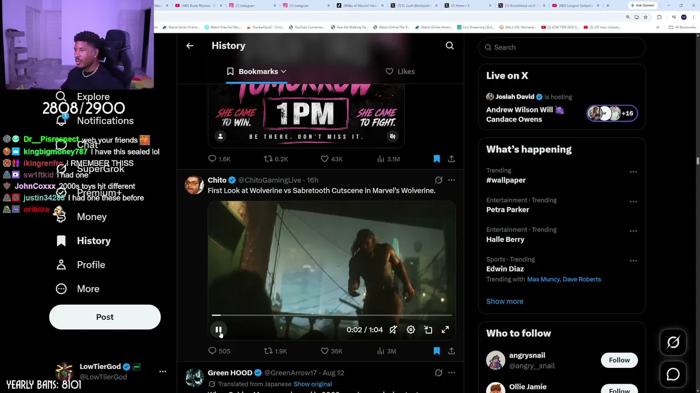Image resolution: width=700 pixels, height=393 pixels.
Task: Open the More menu in sidebar
Action: pyautogui.click(x=78, y=289)
